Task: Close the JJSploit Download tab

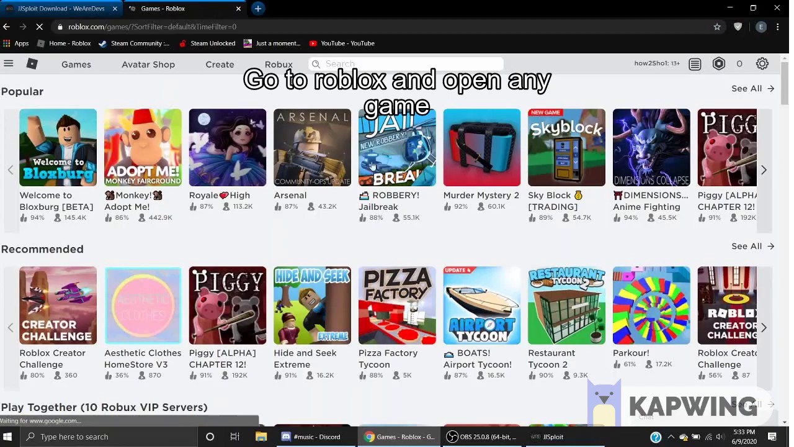Action: coord(115,8)
